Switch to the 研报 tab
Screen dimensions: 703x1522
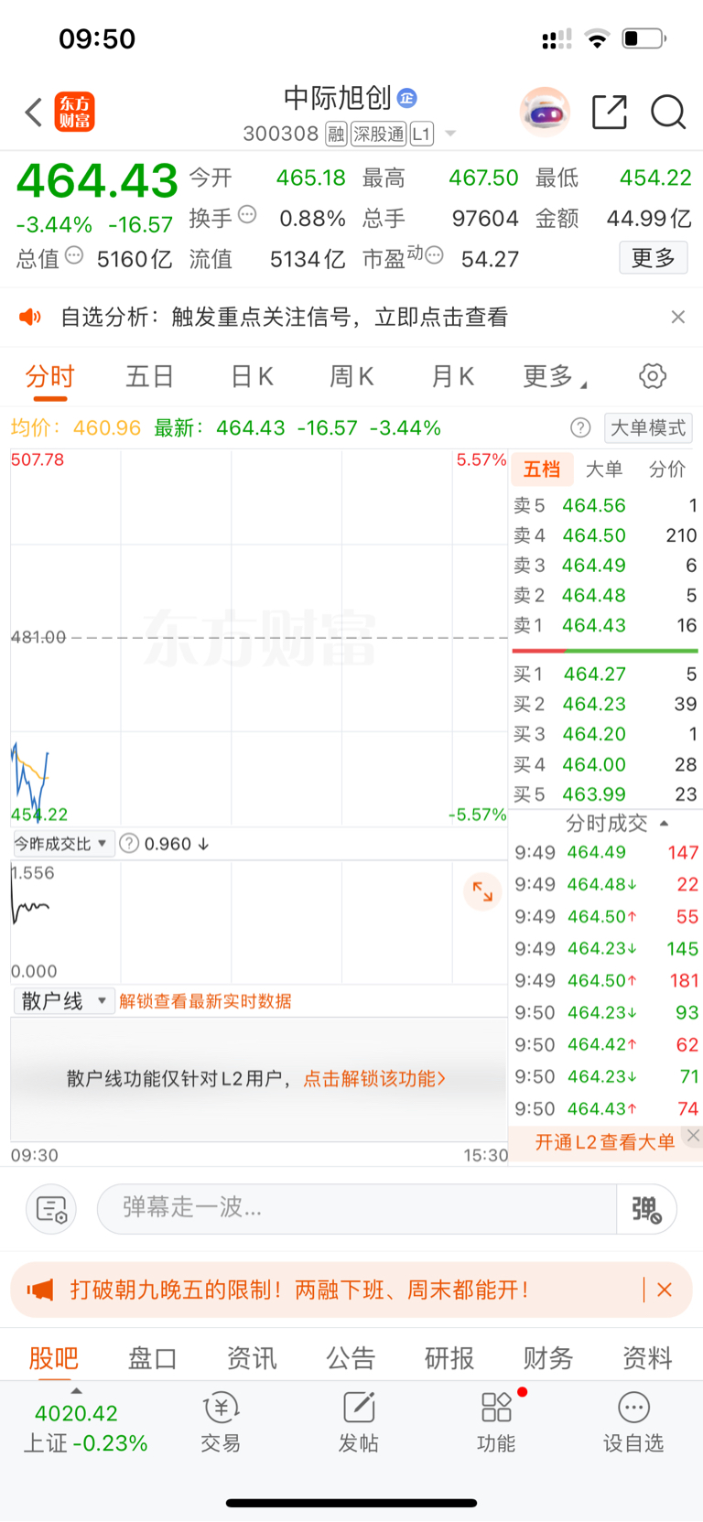[x=449, y=1359]
